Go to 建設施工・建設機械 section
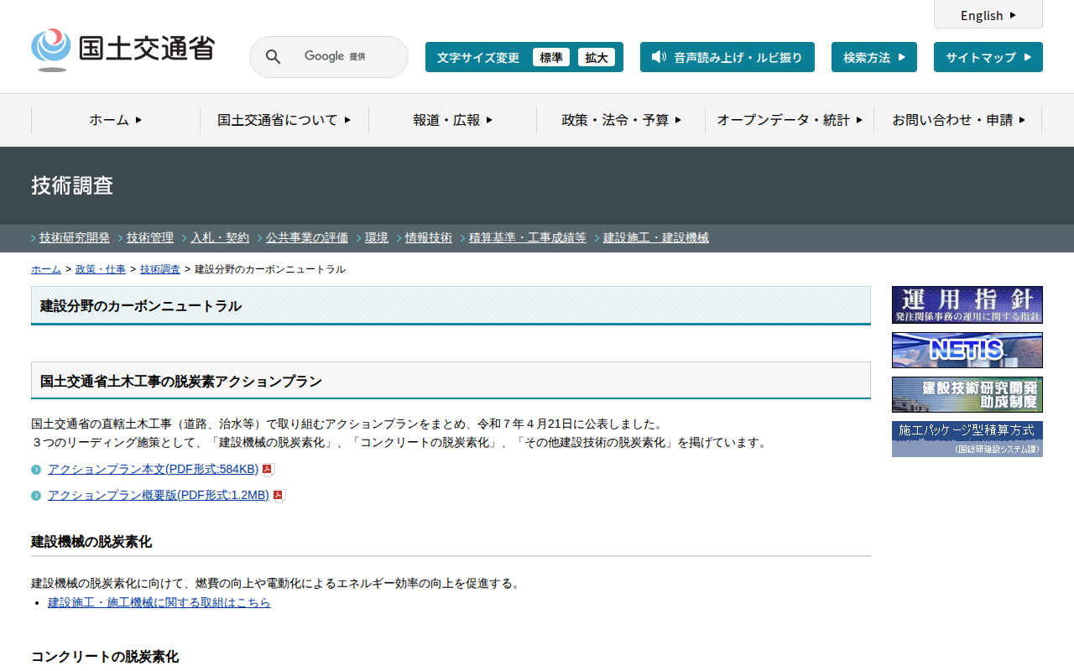 [656, 237]
